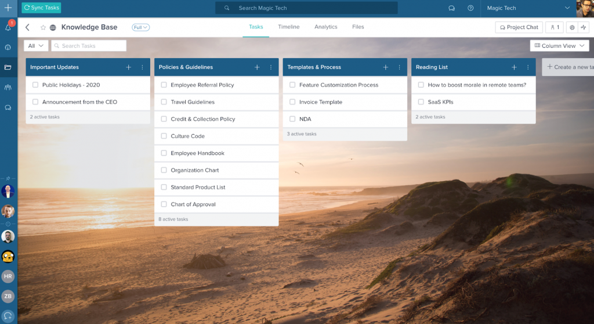594x324 pixels.
Task: Click the ZB avatar in sidebar
Action: 8,296
